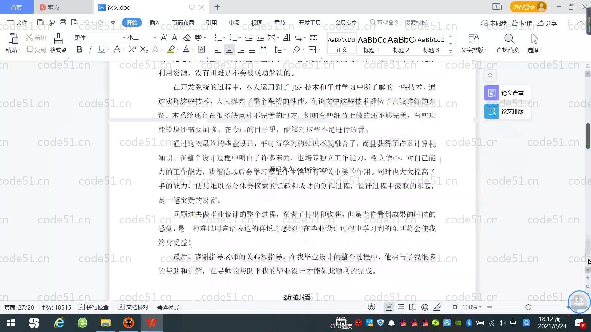Switch to page layout view in status bar
The height and width of the screenshot is (332, 591).
(x=389, y=307)
